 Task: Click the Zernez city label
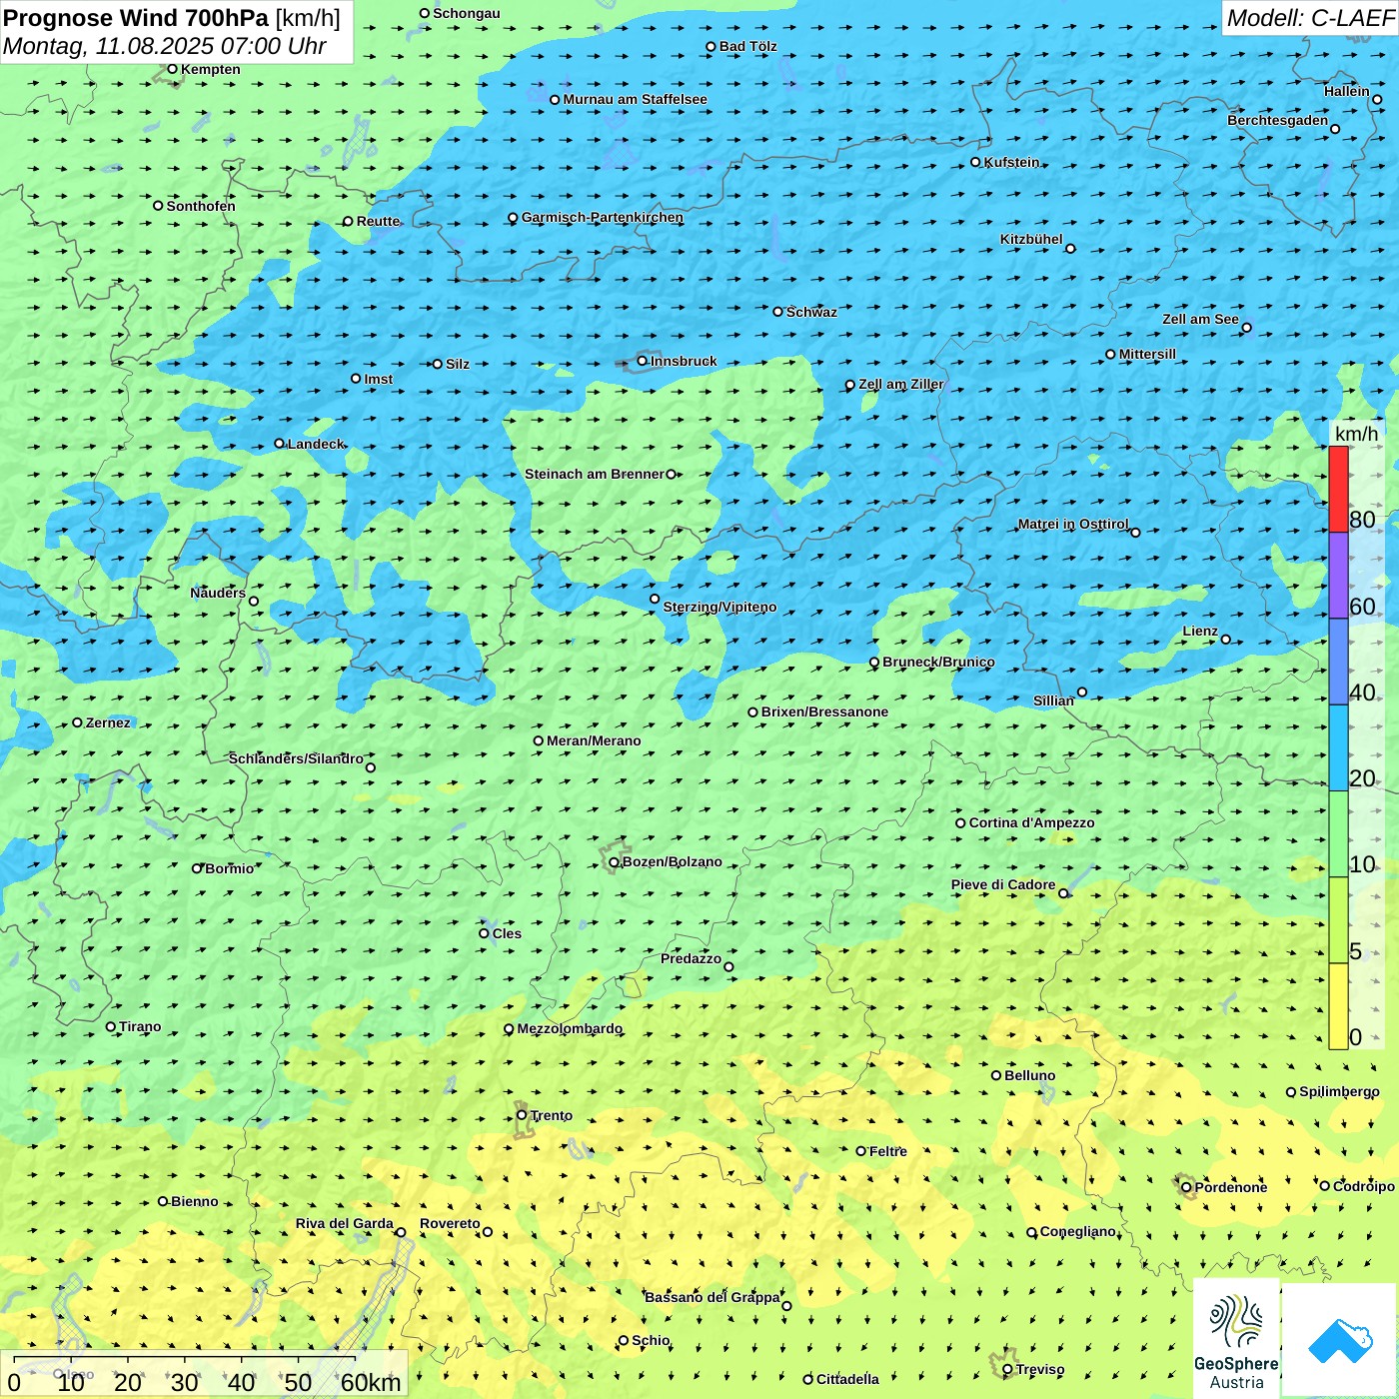pyautogui.click(x=108, y=722)
